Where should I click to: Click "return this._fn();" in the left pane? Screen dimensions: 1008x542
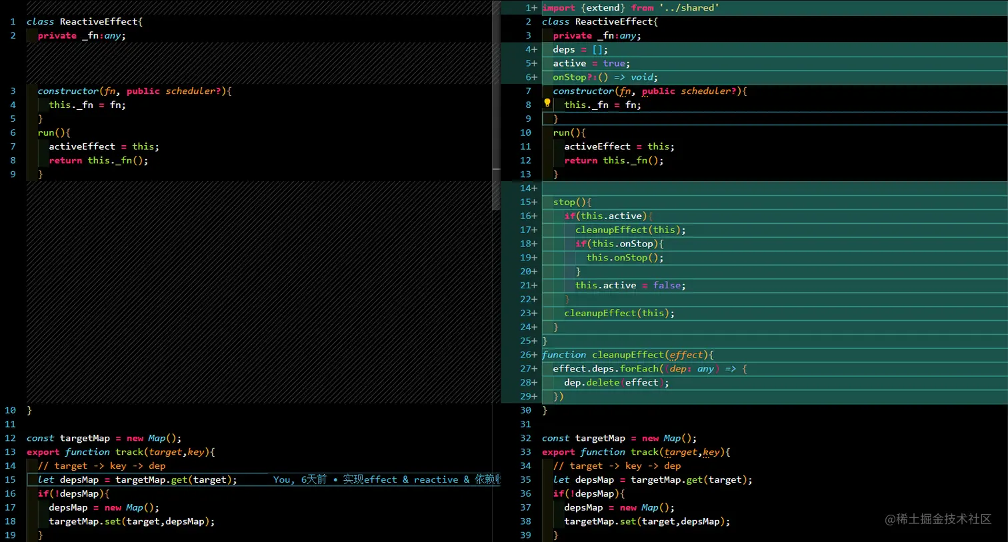point(99,160)
